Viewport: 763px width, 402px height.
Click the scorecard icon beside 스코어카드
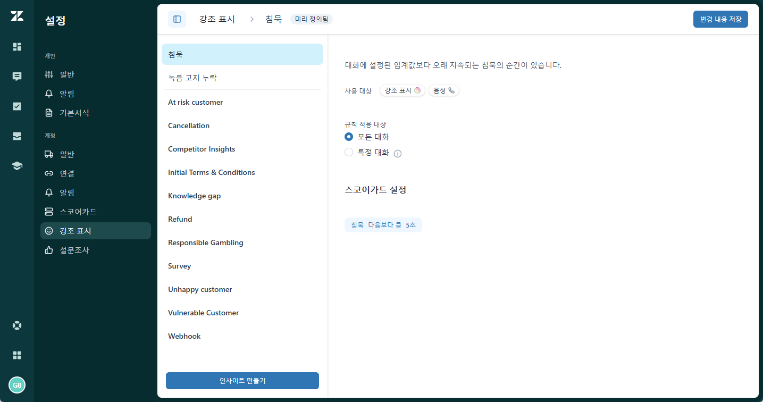(x=49, y=212)
